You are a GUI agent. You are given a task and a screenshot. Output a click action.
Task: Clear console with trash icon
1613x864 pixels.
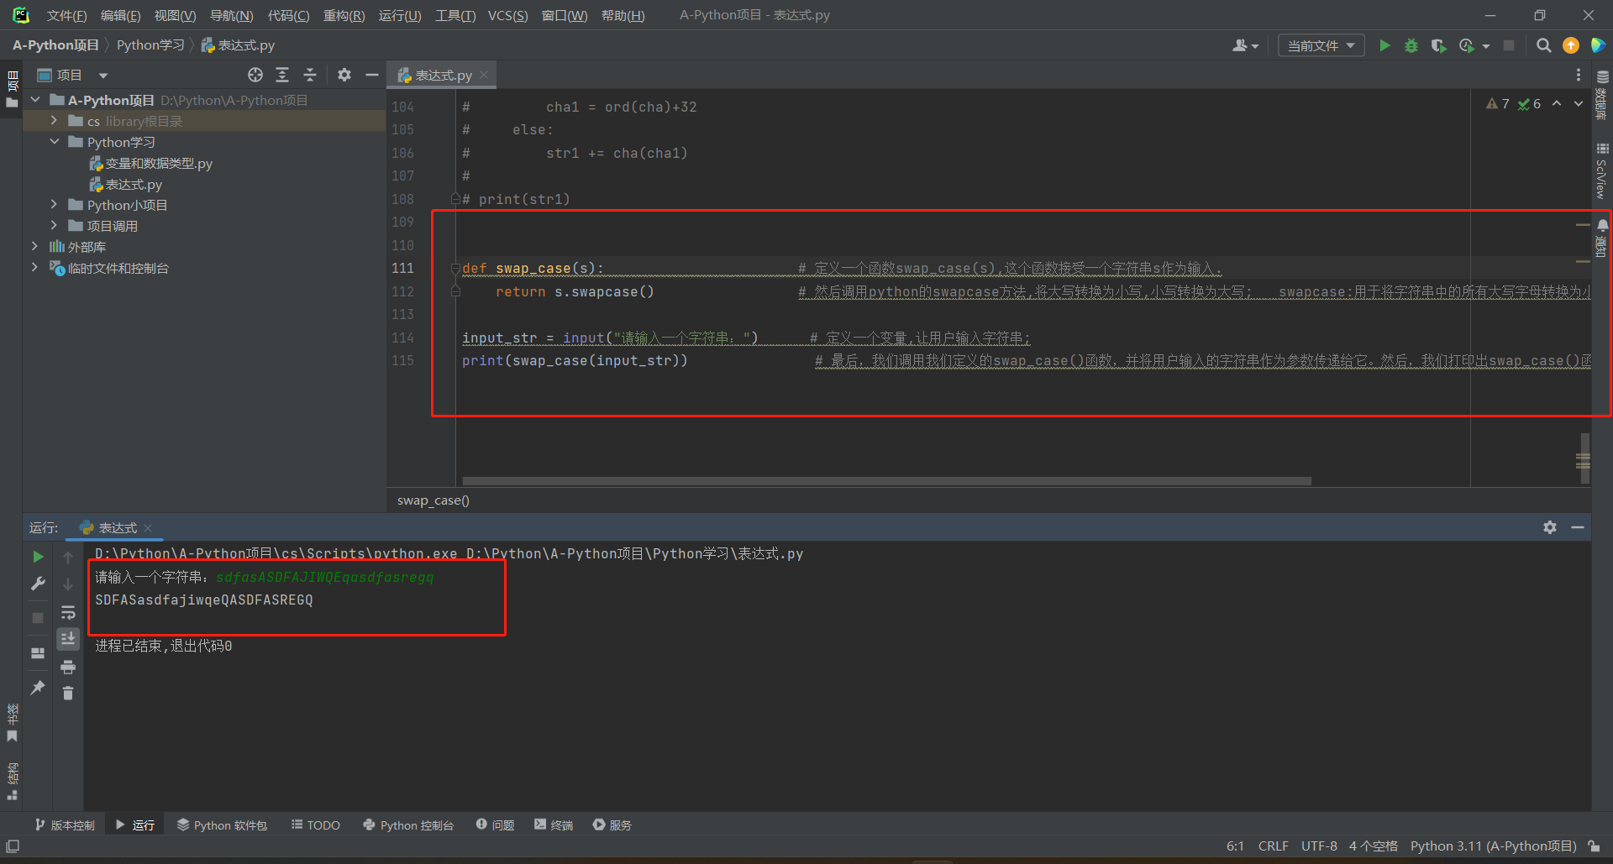click(68, 693)
